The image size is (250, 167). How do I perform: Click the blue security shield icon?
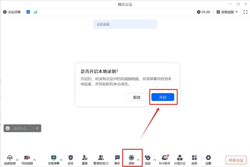28,12
